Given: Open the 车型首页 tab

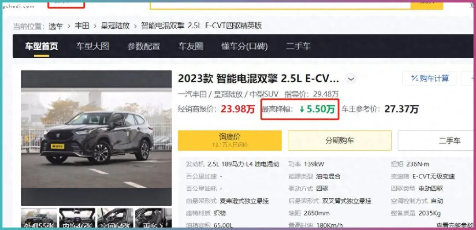Looking at the screenshot, I should [x=41, y=46].
